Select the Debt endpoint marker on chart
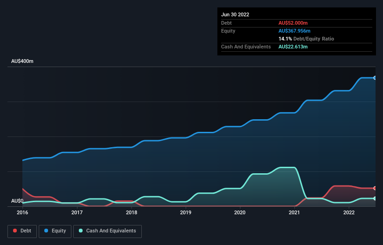This screenshot has width=383, height=245. [x=375, y=188]
